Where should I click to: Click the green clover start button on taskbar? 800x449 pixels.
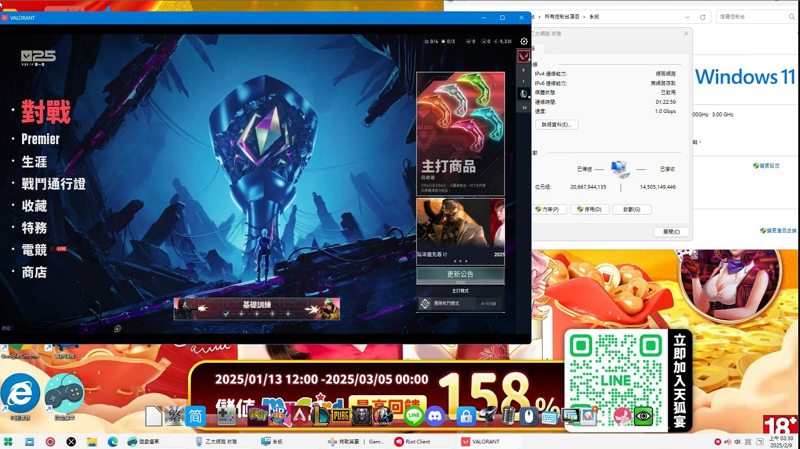pos(9,442)
